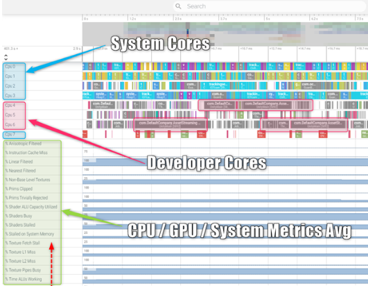Toggle the expand/collapse all tracks arrows
The width and height of the screenshot is (368, 286).
(x=6, y=58)
